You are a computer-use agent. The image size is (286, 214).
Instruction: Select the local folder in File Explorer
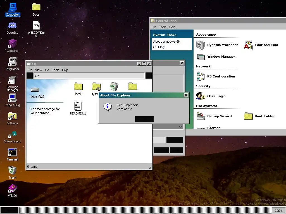(78, 89)
